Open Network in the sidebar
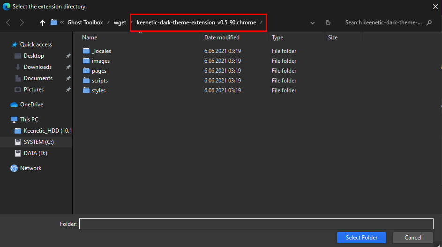 [31, 168]
